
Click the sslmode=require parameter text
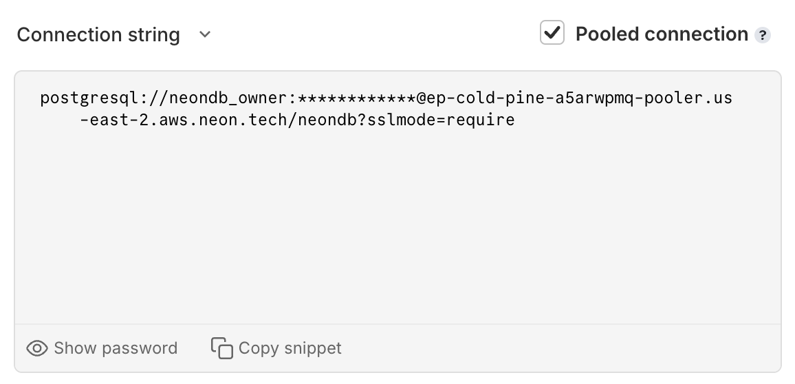point(441,120)
